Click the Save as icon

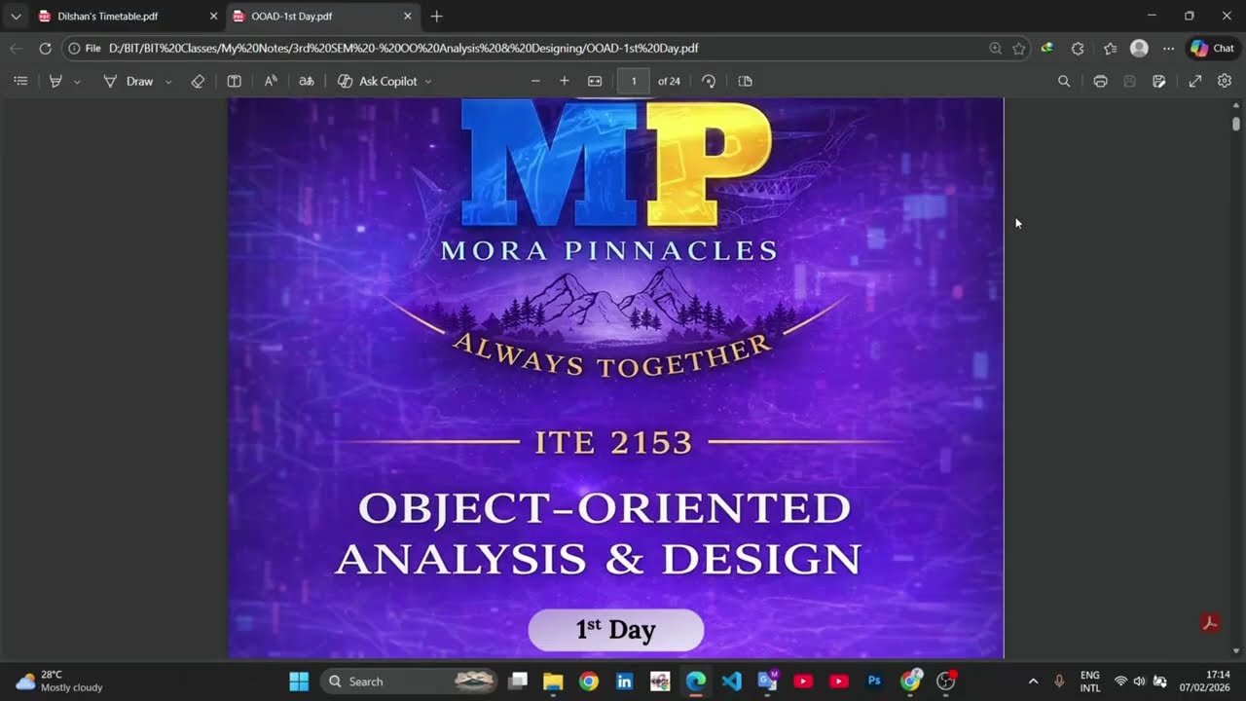point(1158,81)
